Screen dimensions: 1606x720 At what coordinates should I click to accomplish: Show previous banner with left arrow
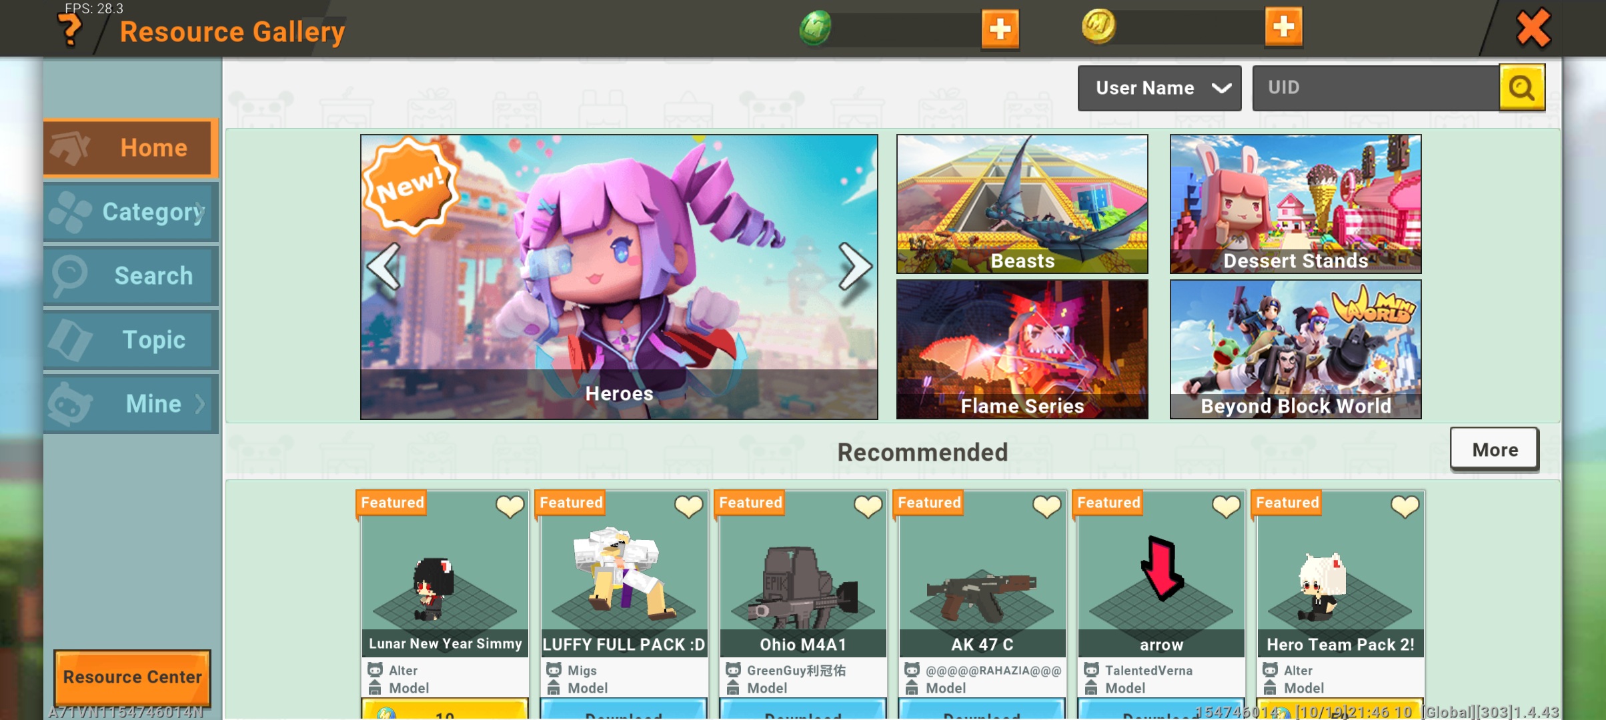(x=384, y=267)
